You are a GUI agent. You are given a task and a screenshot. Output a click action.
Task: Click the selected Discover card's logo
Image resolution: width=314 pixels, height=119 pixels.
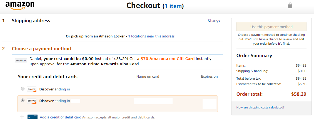pyautogui.click(x=32, y=101)
